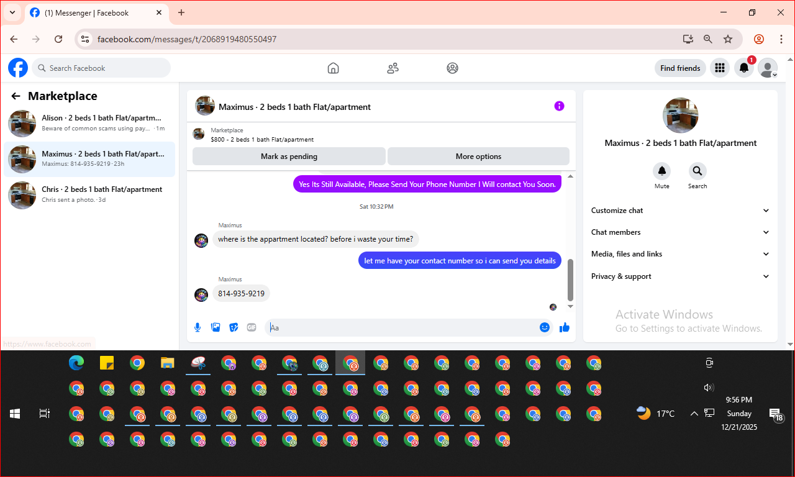Click the 'let me have your contact number' message
The image size is (795, 477).
460,261
